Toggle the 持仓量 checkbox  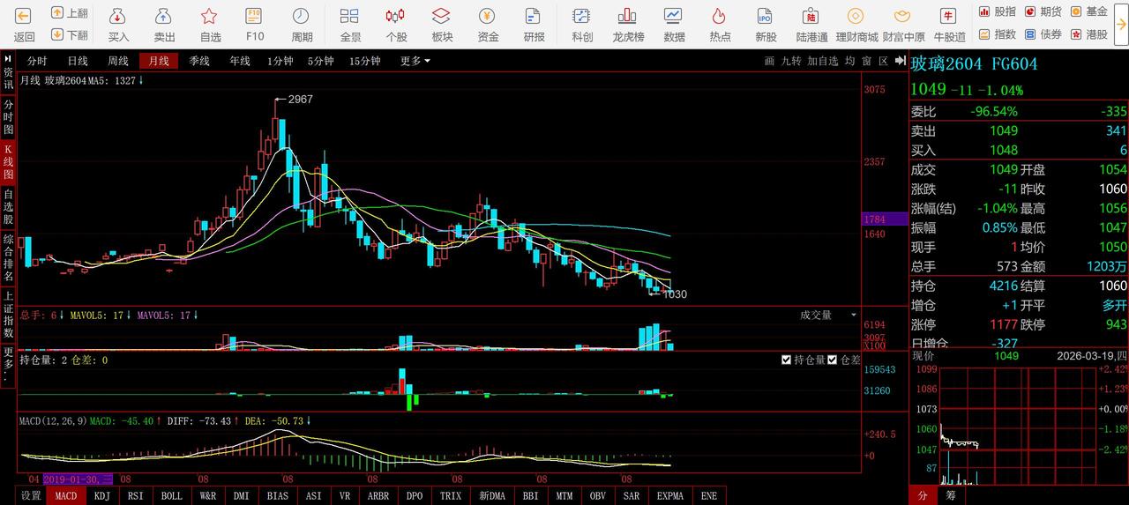click(787, 360)
